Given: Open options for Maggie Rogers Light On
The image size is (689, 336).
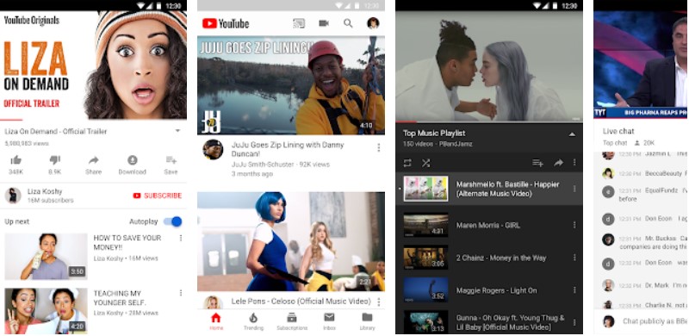Looking at the screenshot, I should pos(574,290).
